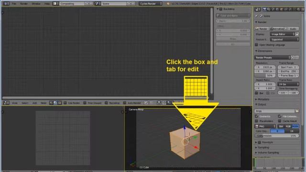Open the Feature Set Supported dropdown
The width and height of the screenshot is (306, 172).
point(284,39)
